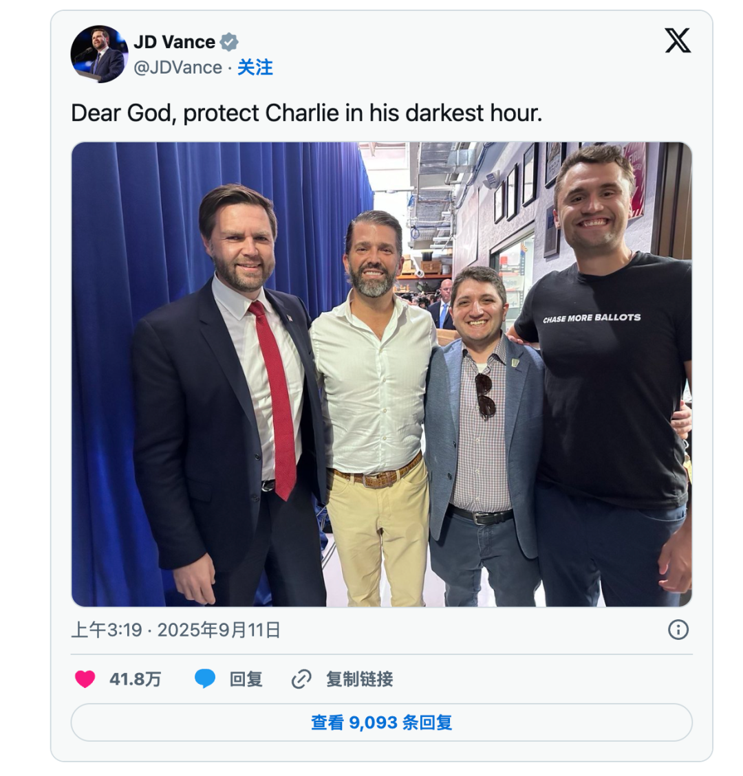This screenshot has width=743, height=776.
Task: Open the info icon beside the date
Action: coord(678,630)
